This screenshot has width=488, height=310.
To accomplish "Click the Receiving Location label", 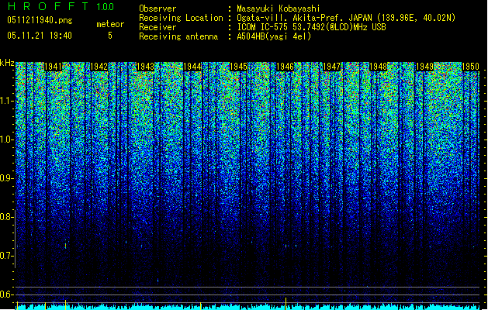I will click(181, 18).
